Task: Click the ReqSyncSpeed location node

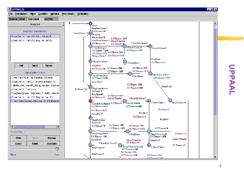Action: (90, 87)
